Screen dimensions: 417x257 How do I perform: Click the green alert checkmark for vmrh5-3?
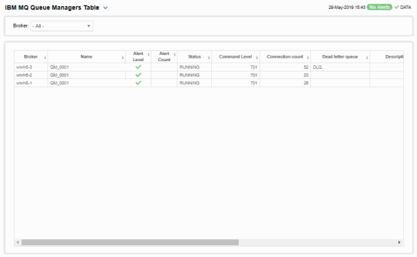138,67
